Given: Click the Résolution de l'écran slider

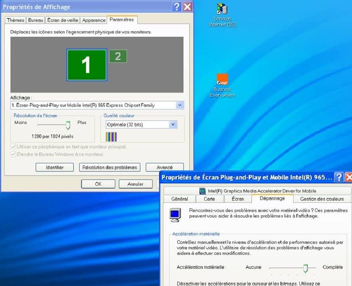Looking at the screenshot, I should tap(68, 125).
